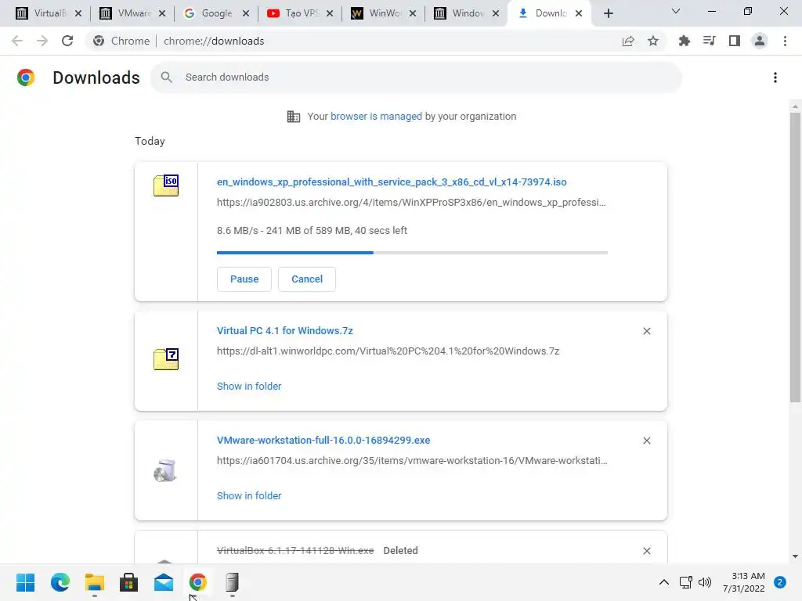The image size is (802, 601).
Task: Open the profile avatar icon
Action: [x=760, y=41]
